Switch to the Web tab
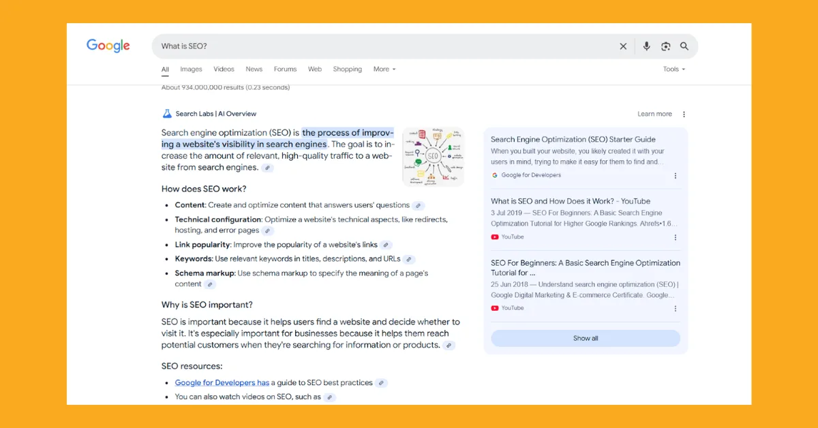 tap(314, 69)
